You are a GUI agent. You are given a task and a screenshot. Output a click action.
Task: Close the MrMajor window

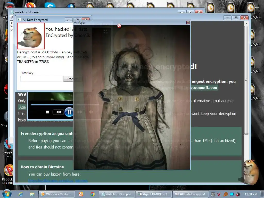pyautogui.click(x=188, y=23)
